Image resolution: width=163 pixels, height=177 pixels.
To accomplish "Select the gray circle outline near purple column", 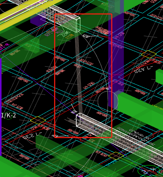I will [x=108, y=101].
